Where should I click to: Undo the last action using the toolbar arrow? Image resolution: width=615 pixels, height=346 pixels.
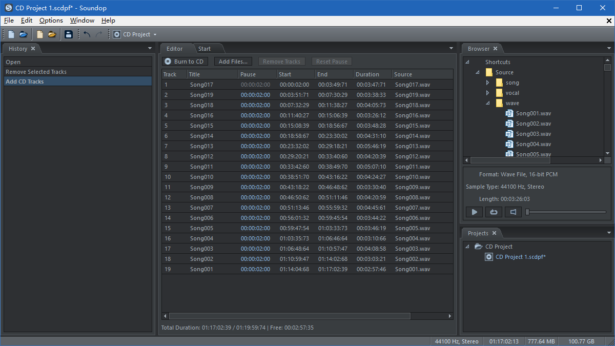87,34
